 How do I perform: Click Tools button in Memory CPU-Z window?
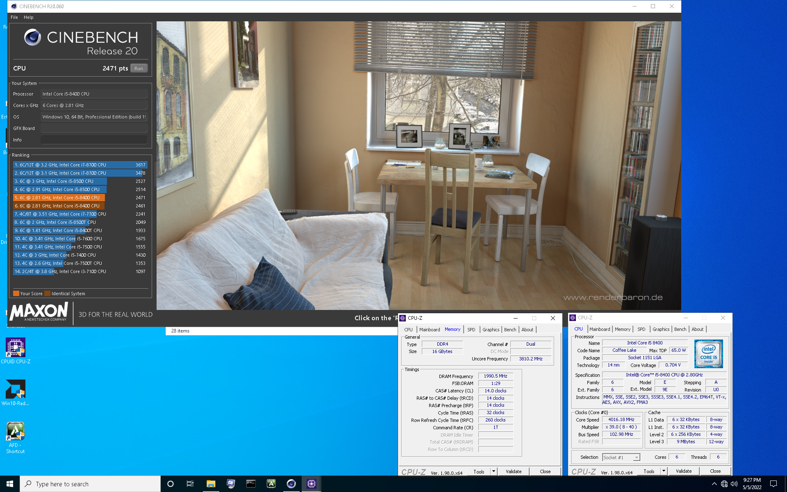pos(479,472)
